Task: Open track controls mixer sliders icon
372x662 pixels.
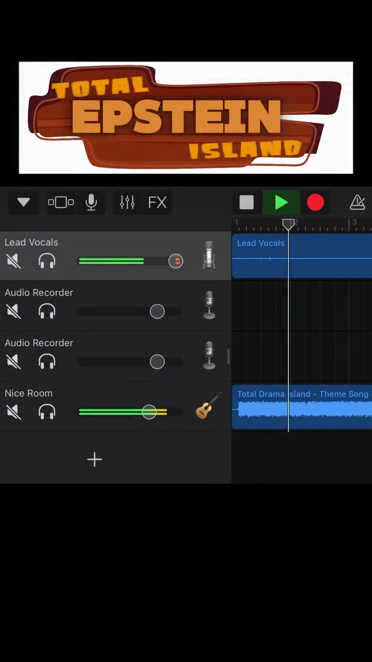Action: 127,202
